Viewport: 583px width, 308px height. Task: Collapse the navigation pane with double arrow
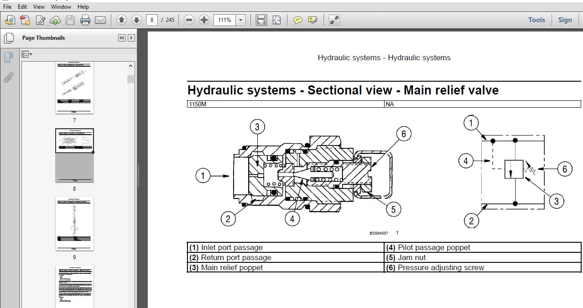coord(122,38)
